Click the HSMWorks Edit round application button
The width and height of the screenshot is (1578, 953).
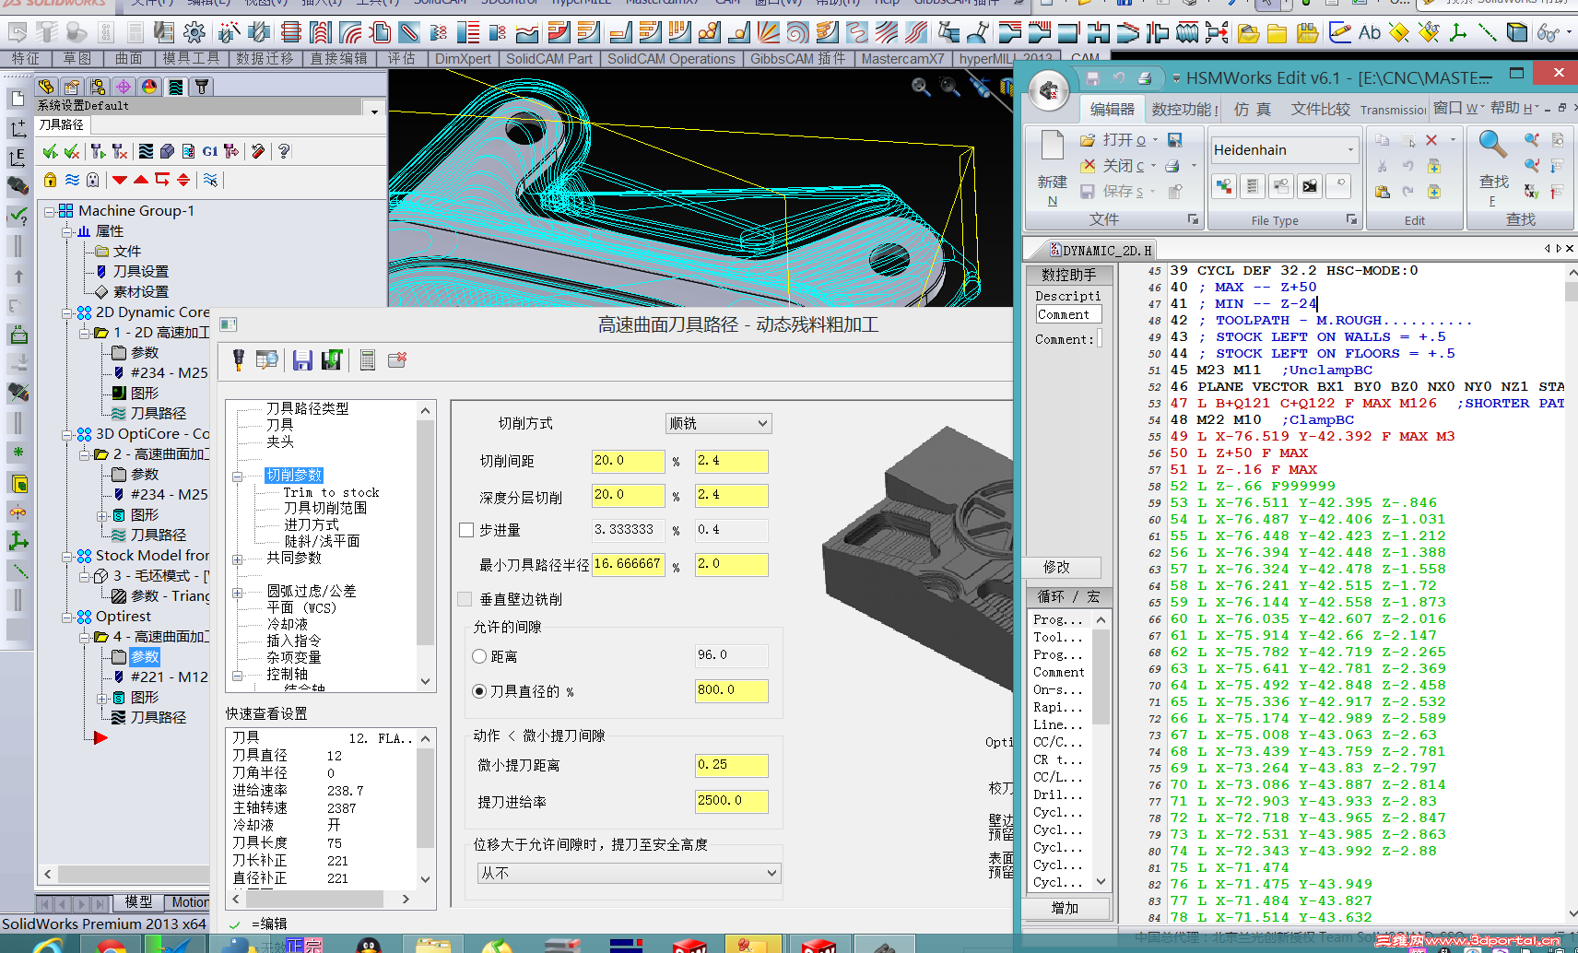[1048, 91]
